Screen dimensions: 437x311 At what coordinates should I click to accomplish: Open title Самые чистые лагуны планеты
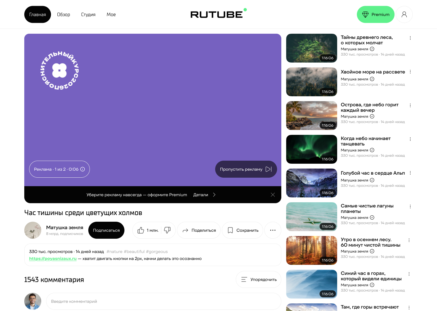point(367,209)
